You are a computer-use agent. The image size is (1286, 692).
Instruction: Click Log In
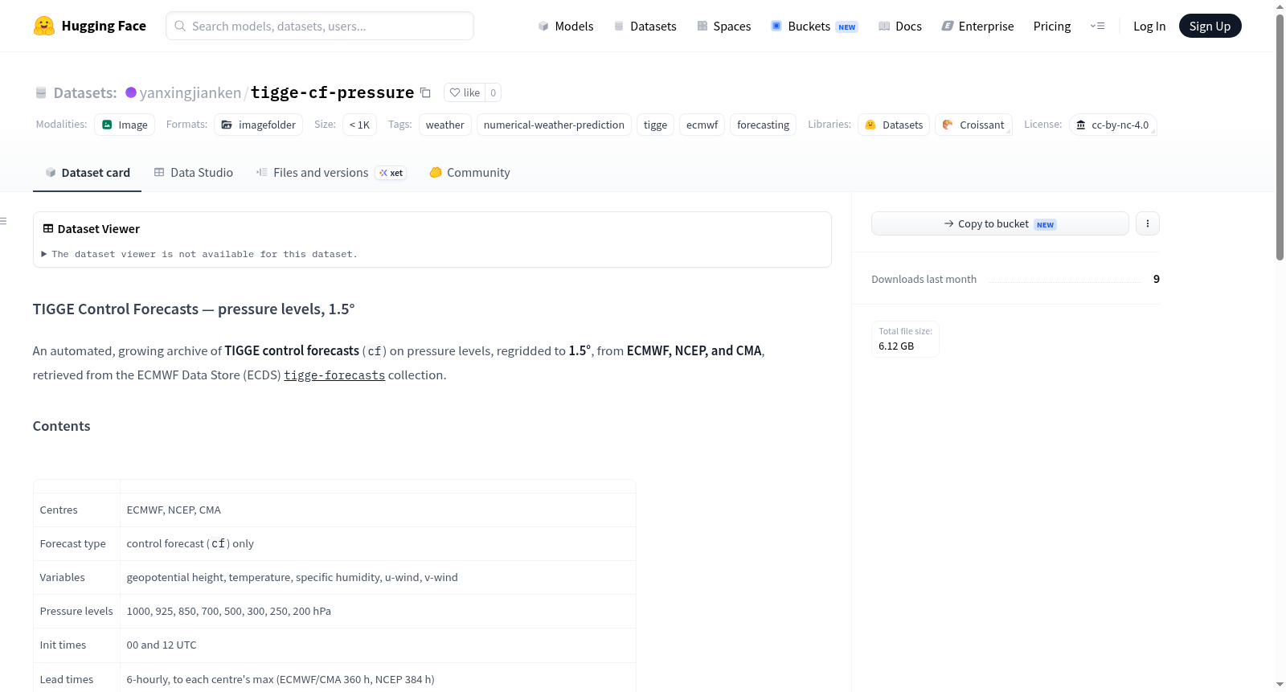click(x=1149, y=26)
